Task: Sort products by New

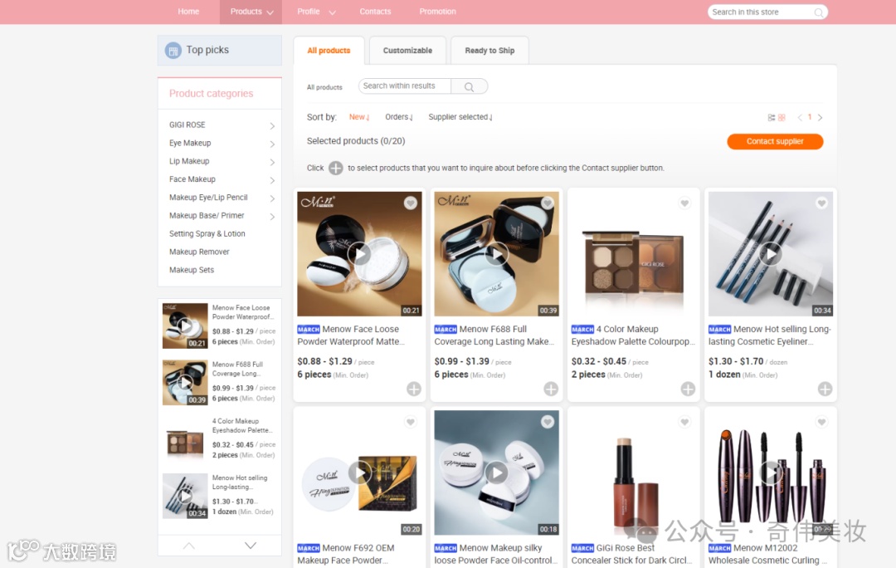Action: tap(359, 117)
